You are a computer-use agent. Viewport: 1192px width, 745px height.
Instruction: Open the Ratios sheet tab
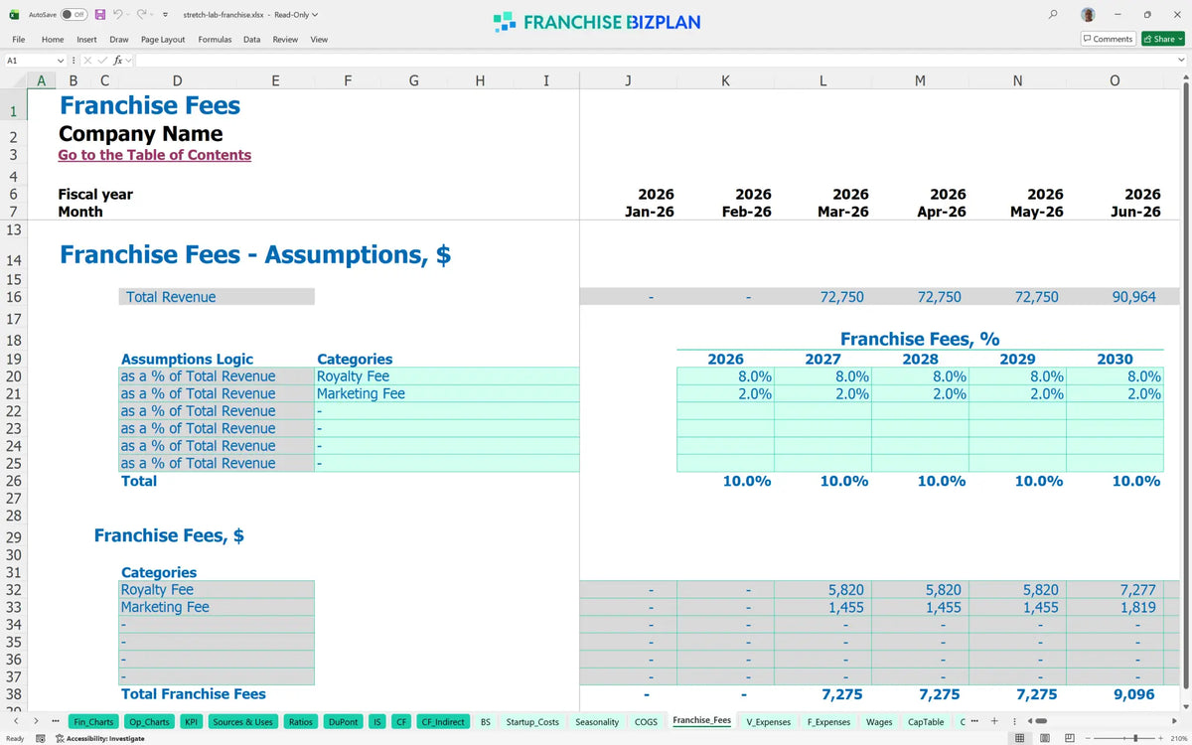pos(302,722)
